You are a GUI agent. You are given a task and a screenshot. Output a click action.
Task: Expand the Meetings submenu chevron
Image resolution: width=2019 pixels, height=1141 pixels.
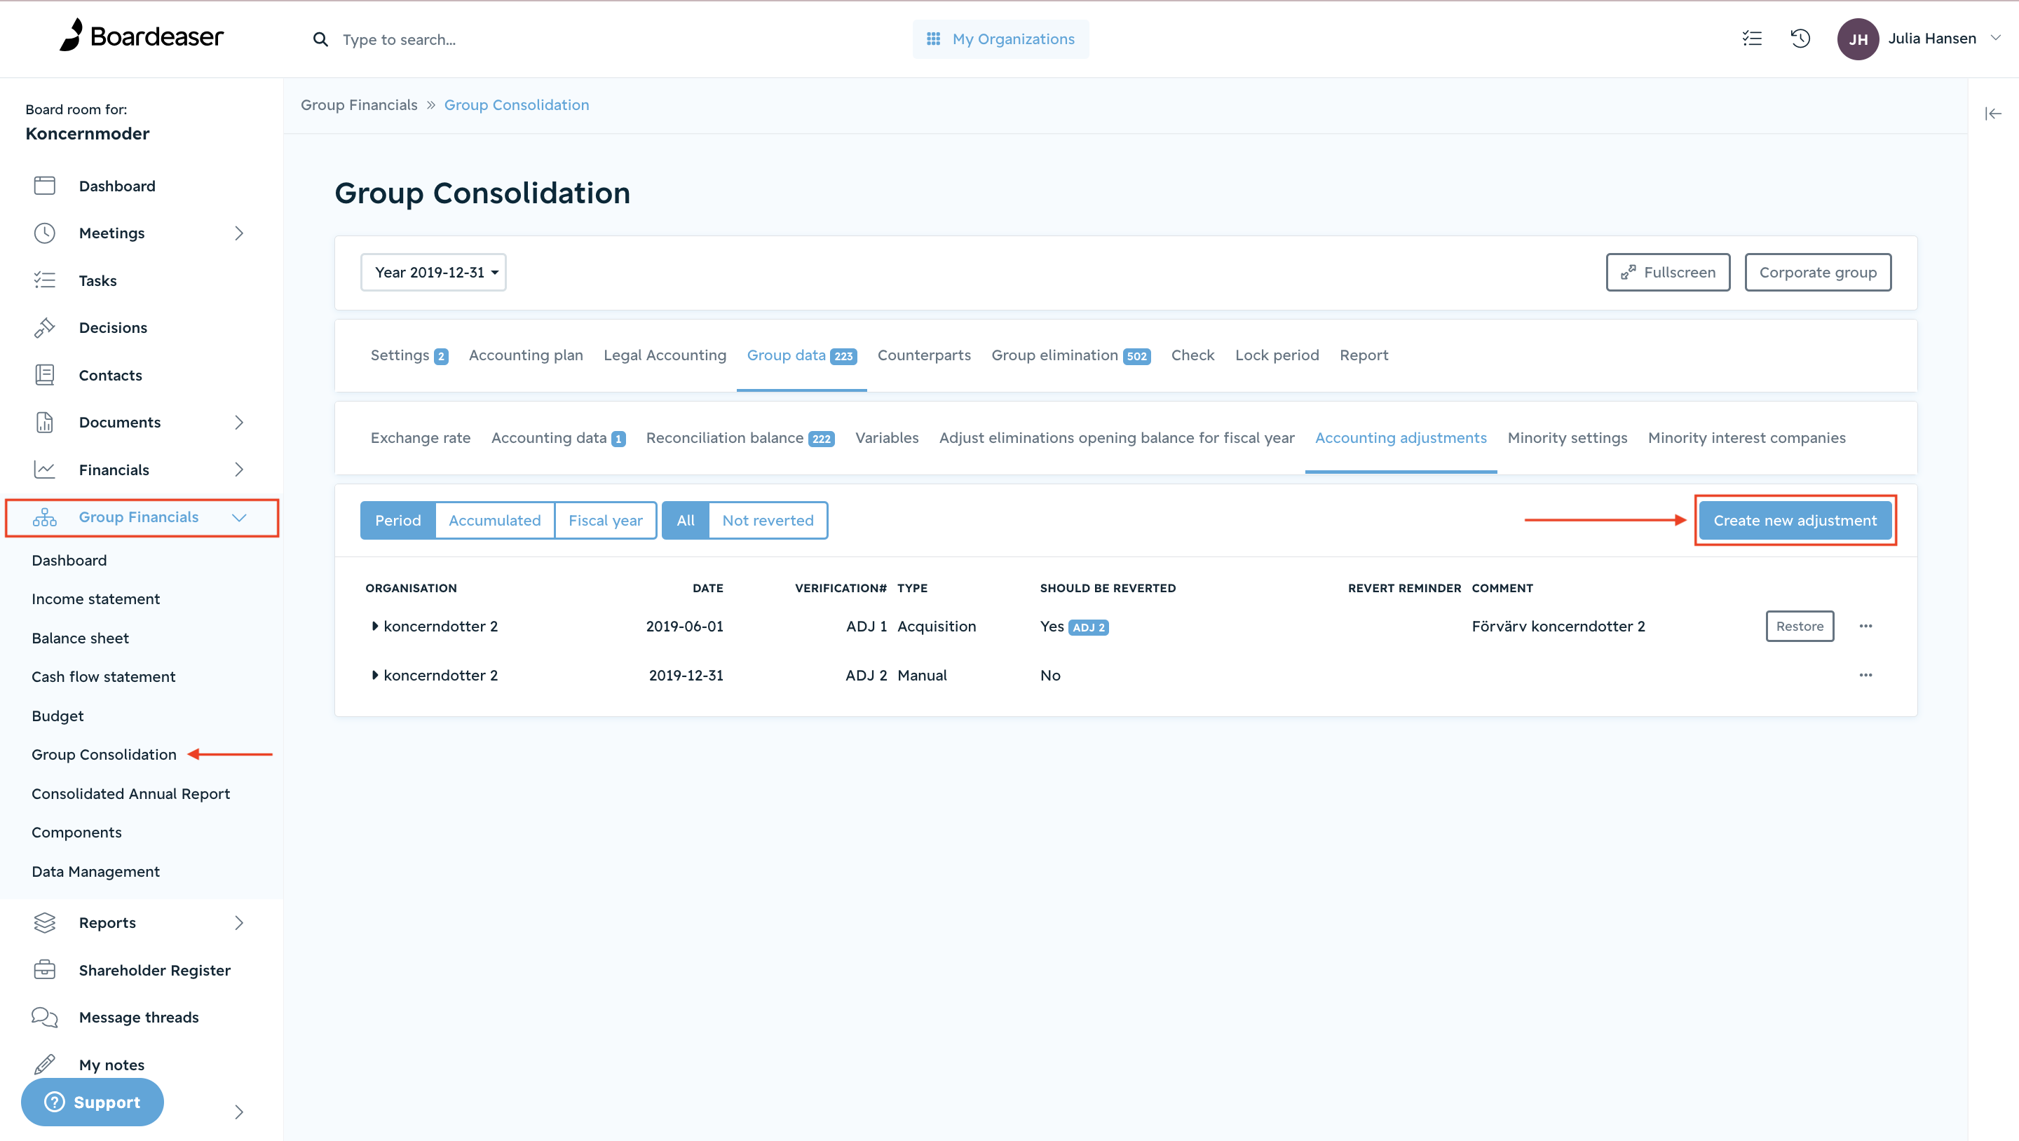coord(239,233)
